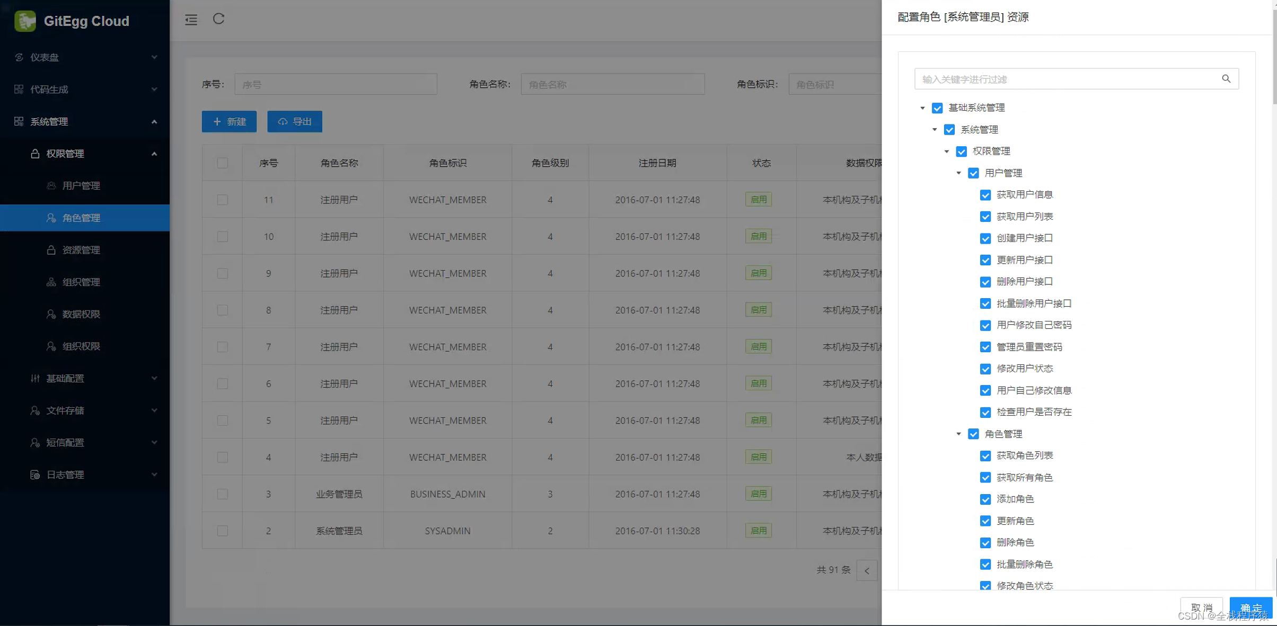Collapse the 基础系统管理 tree node
This screenshot has width=1277, height=626.
click(x=922, y=108)
